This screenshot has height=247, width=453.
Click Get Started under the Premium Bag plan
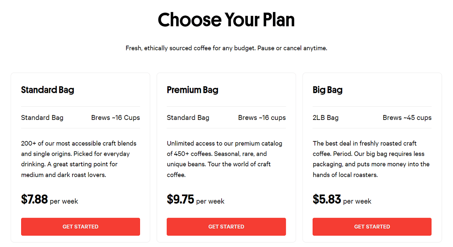[x=226, y=227]
